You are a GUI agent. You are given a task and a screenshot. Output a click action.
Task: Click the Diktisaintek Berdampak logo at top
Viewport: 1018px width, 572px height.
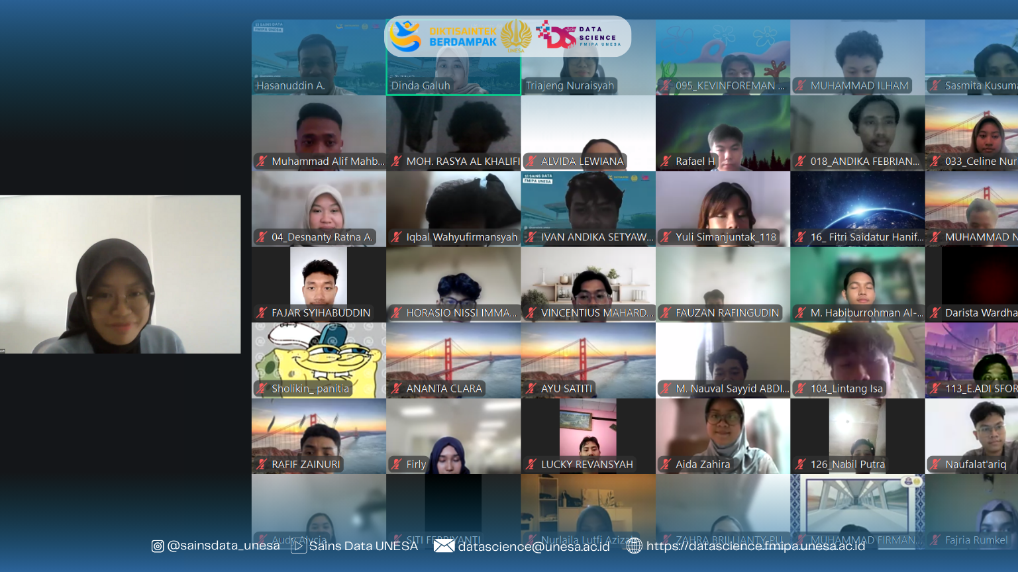tap(442, 36)
